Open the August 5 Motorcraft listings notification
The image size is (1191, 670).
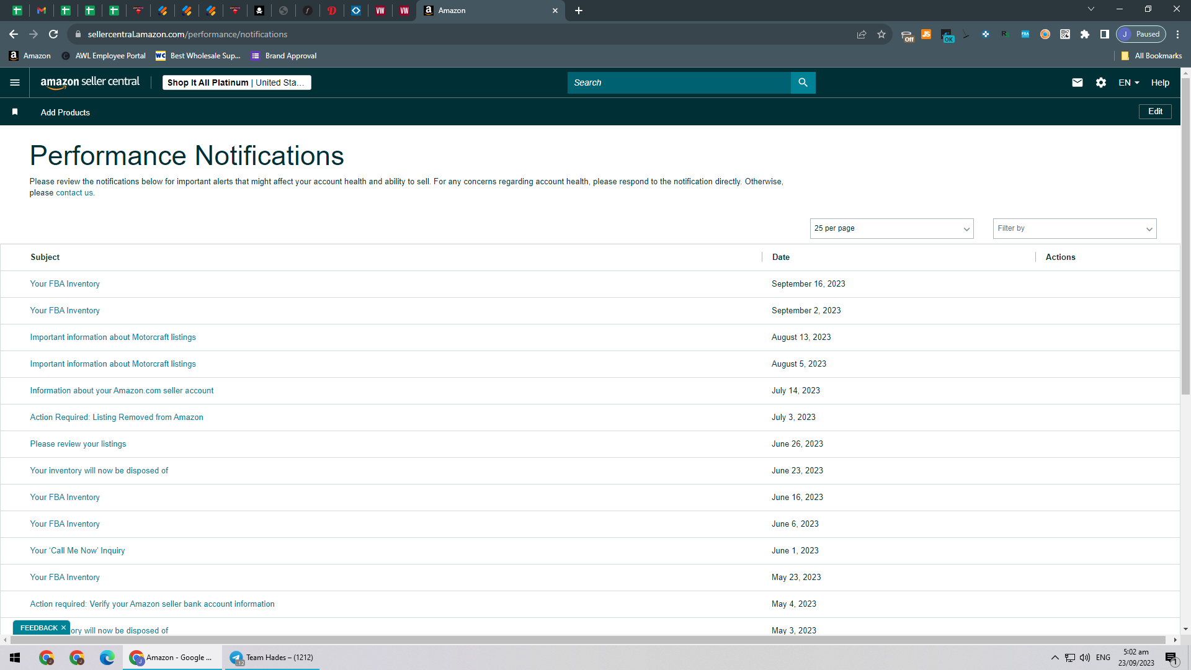pyautogui.click(x=113, y=364)
